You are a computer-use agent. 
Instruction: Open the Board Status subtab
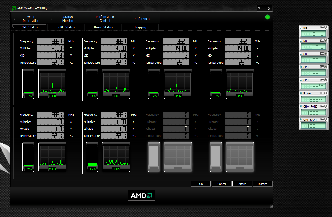[103, 27]
